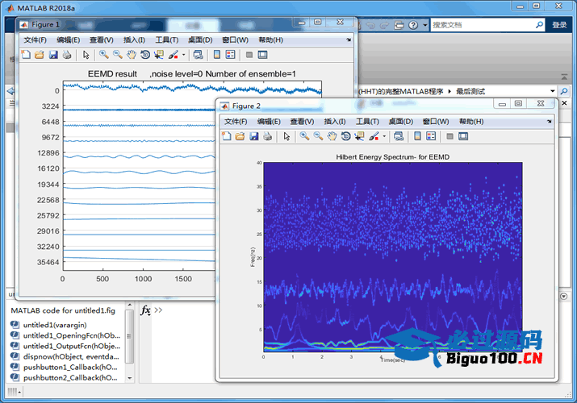
Task: Click Open File icon in Figure 2 toolbar
Action: 240,136
